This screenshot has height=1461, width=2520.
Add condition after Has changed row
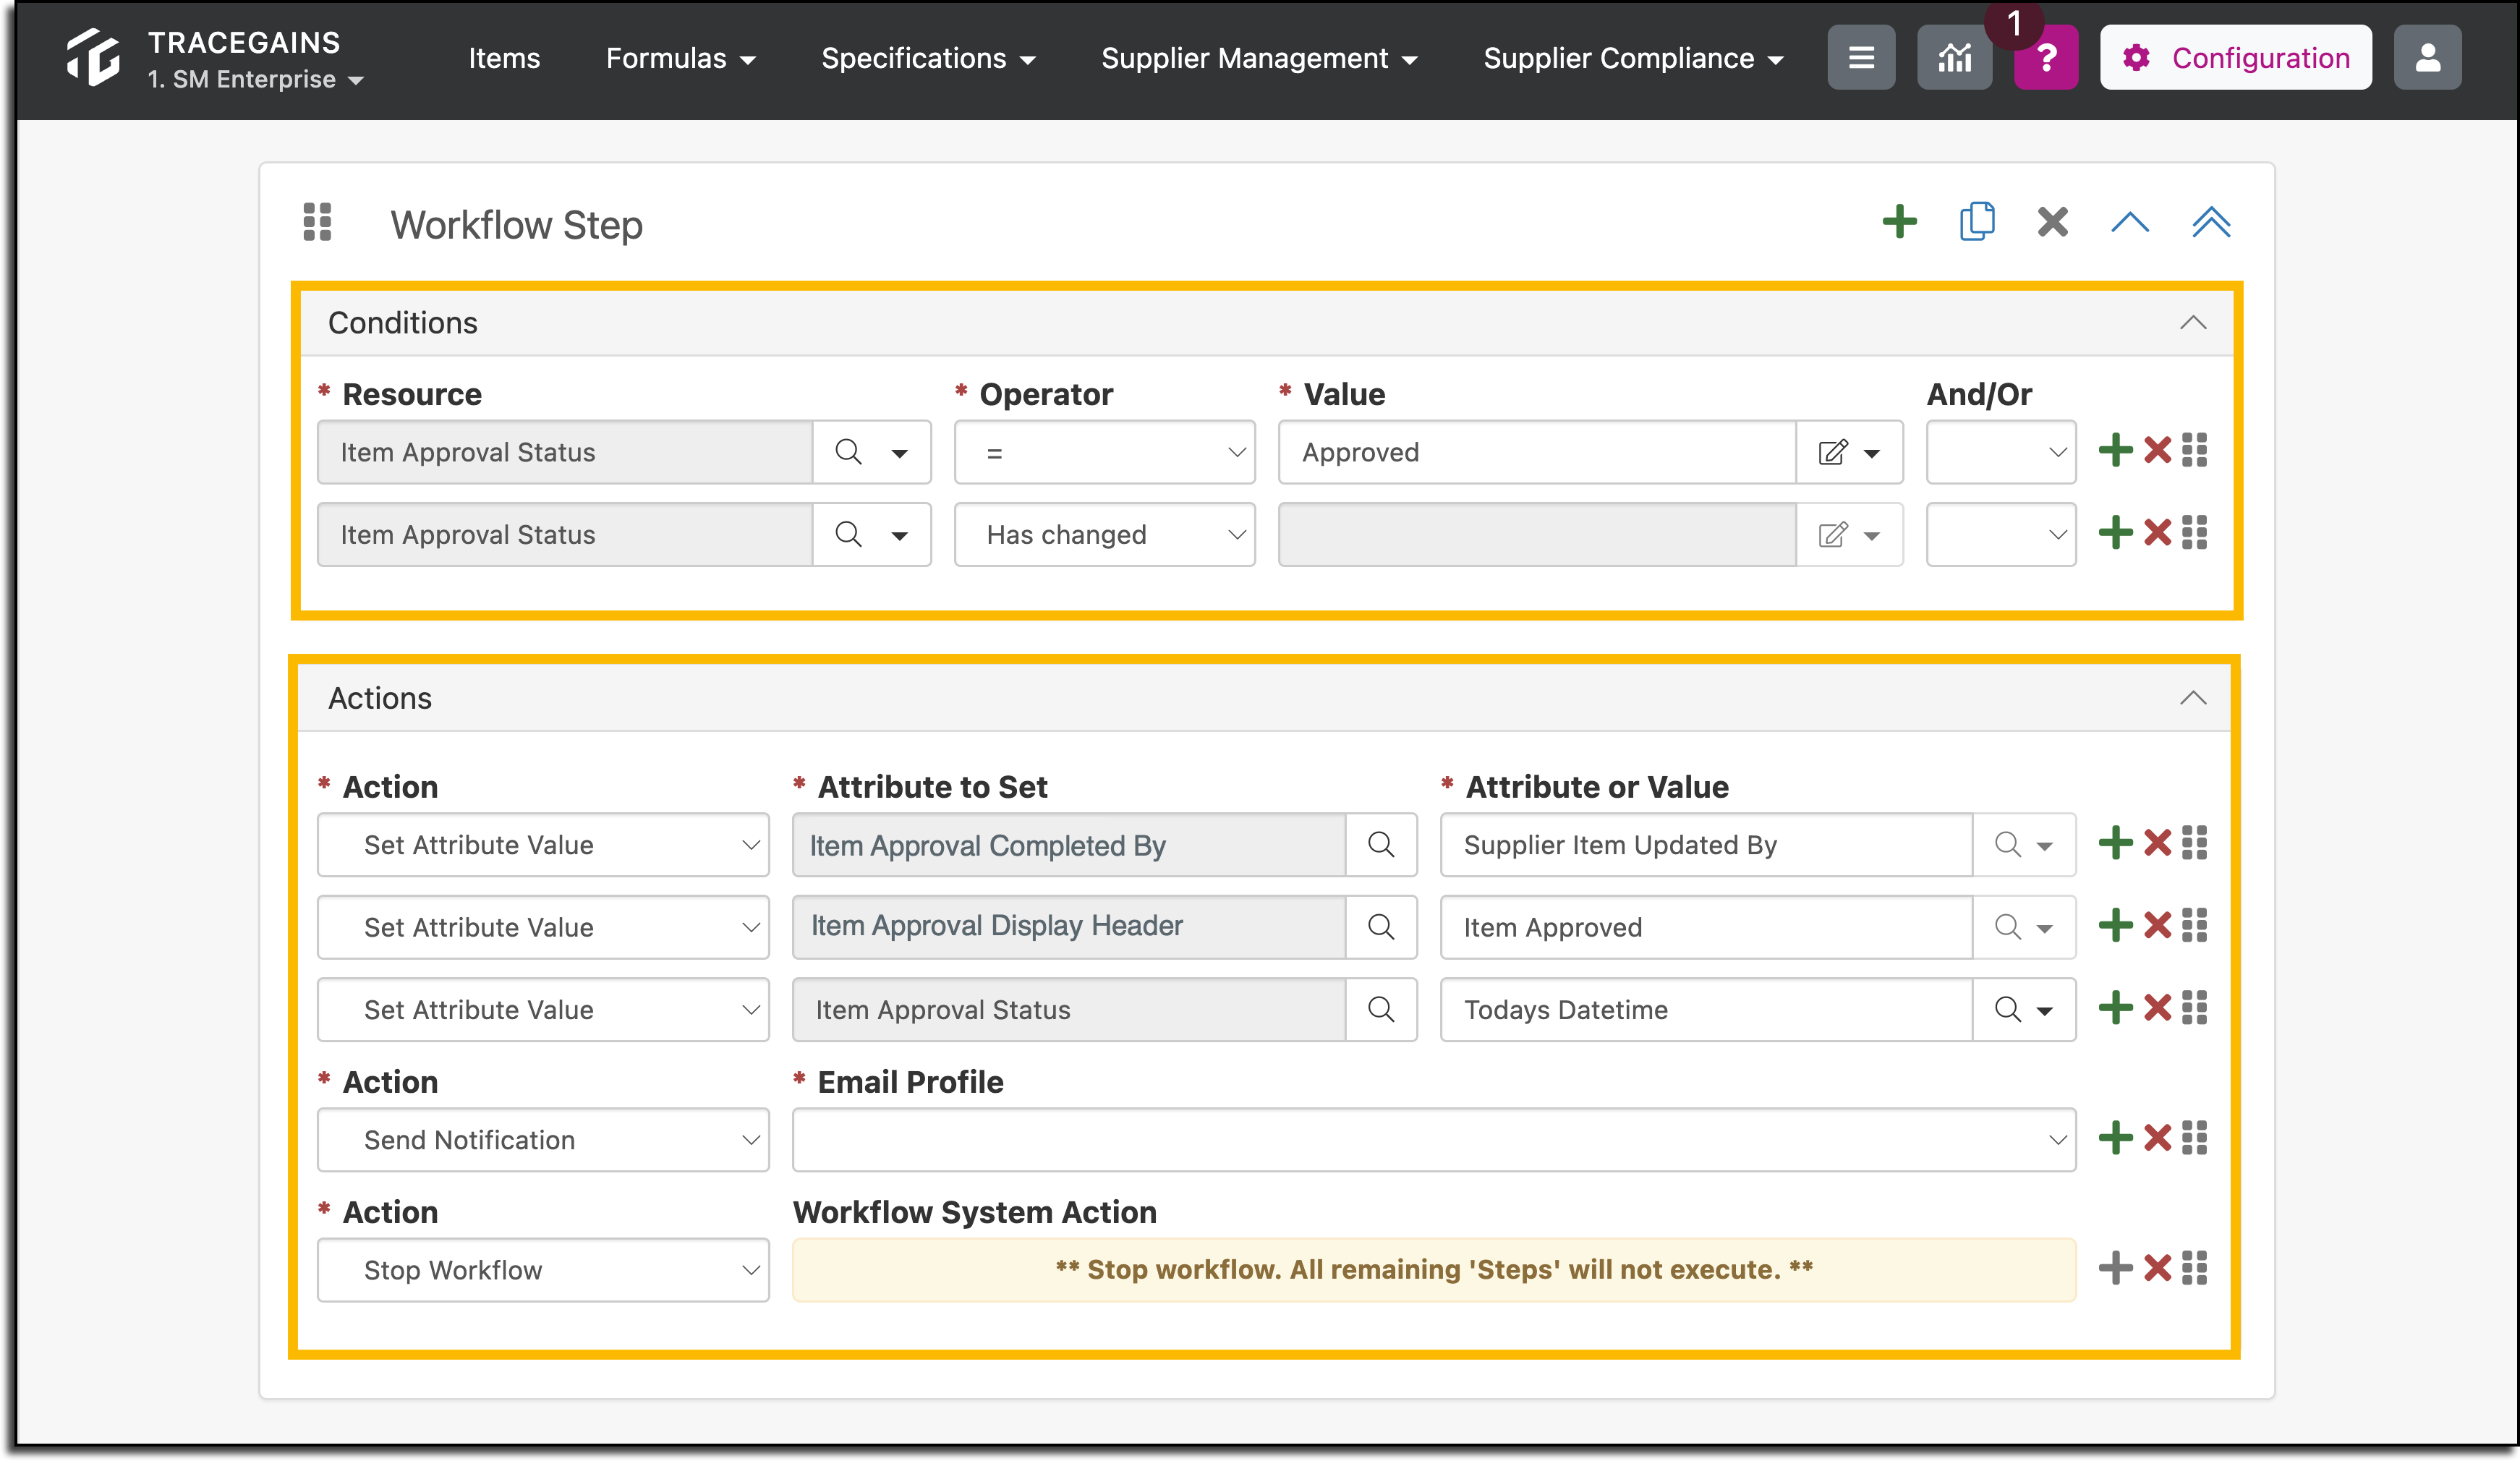click(2116, 533)
